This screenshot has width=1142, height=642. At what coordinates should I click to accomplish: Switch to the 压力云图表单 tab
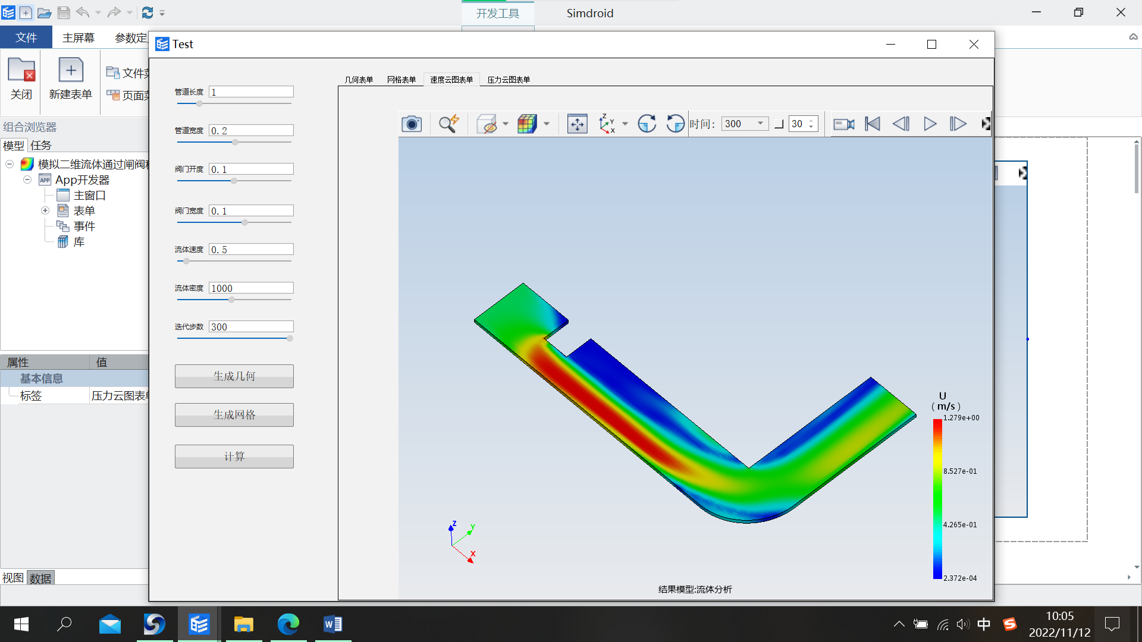point(509,80)
